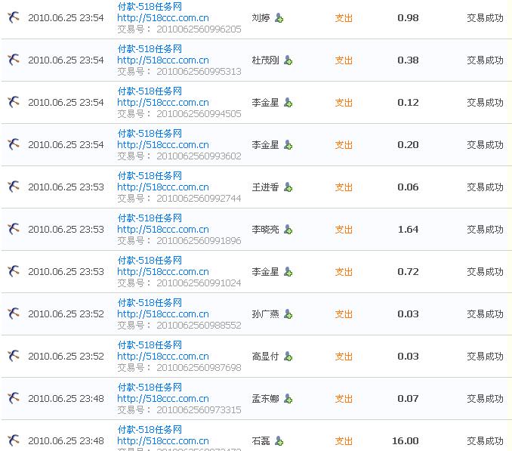Click the add-contact icon beside 杜茂刚
The image size is (512, 451).
(x=288, y=60)
